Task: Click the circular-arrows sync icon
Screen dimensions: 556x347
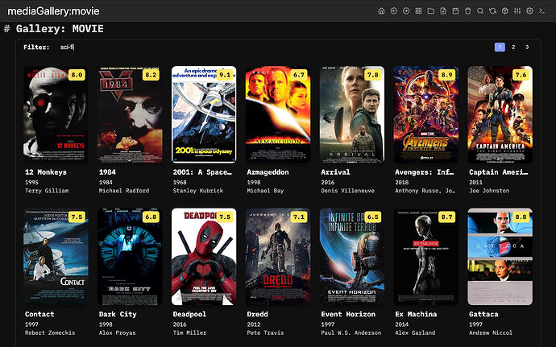Action: click(x=492, y=10)
